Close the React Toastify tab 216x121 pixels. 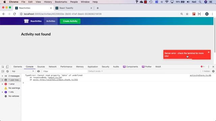[x=91, y=8]
